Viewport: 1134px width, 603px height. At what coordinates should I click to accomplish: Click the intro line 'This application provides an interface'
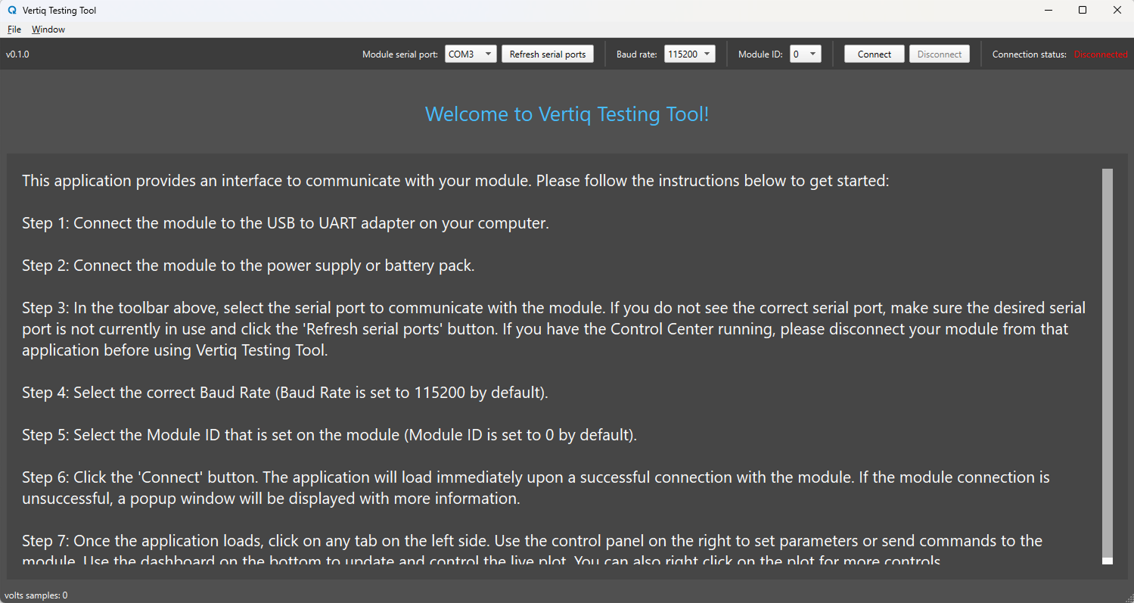tap(455, 181)
